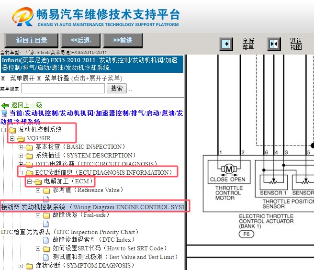
Task: Click the green back arrow icon
Action: [x=5, y=105]
